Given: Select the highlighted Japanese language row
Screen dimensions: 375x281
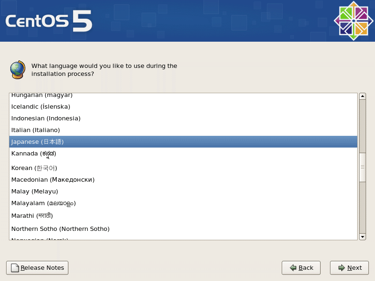Looking at the screenshot, I should [x=183, y=142].
